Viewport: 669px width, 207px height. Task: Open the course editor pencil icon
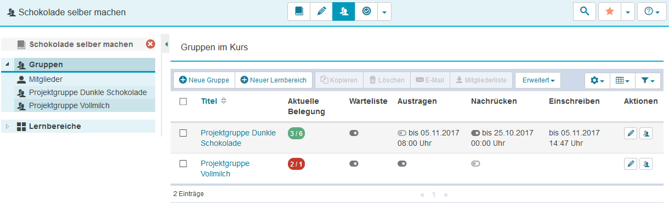pyautogui.click(x=321, y=11)
